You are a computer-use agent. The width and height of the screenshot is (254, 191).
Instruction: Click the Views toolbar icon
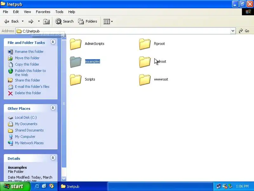coord(107,21)
